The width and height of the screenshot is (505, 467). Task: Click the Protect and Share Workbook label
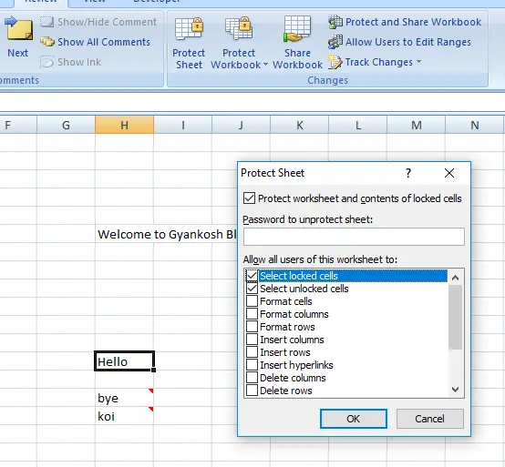click(x=413, y=22)
